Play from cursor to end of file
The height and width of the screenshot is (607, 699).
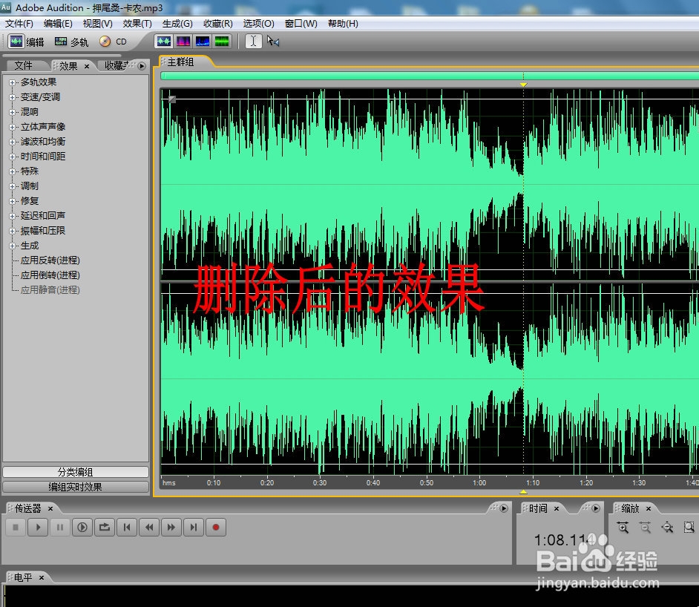tap(82, 527)
